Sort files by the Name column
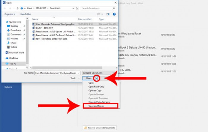 click(35, 19)
